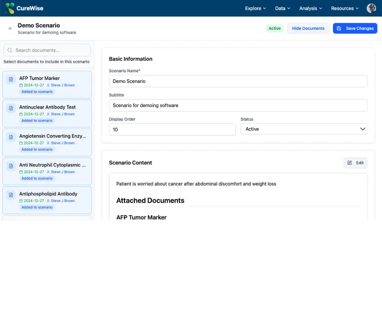382x321 pixels.
Task: Open the Analysis menu
Action: [310, 8]
